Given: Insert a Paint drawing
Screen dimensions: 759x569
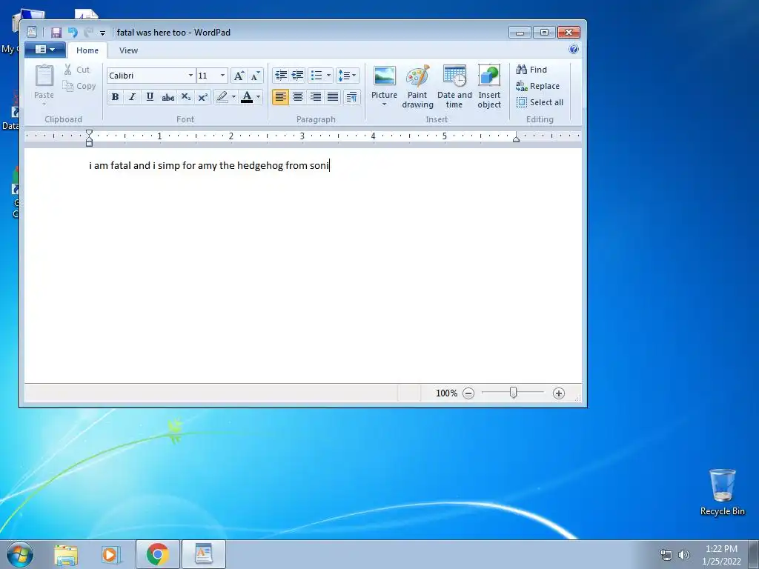Looking at the screenshot, I should click(x=417, y=87).
